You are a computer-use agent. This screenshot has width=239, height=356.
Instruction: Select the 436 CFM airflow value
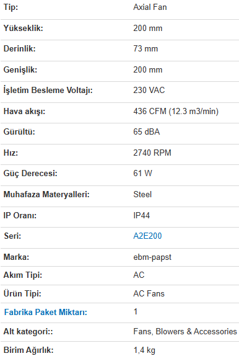tap(176, 111)
